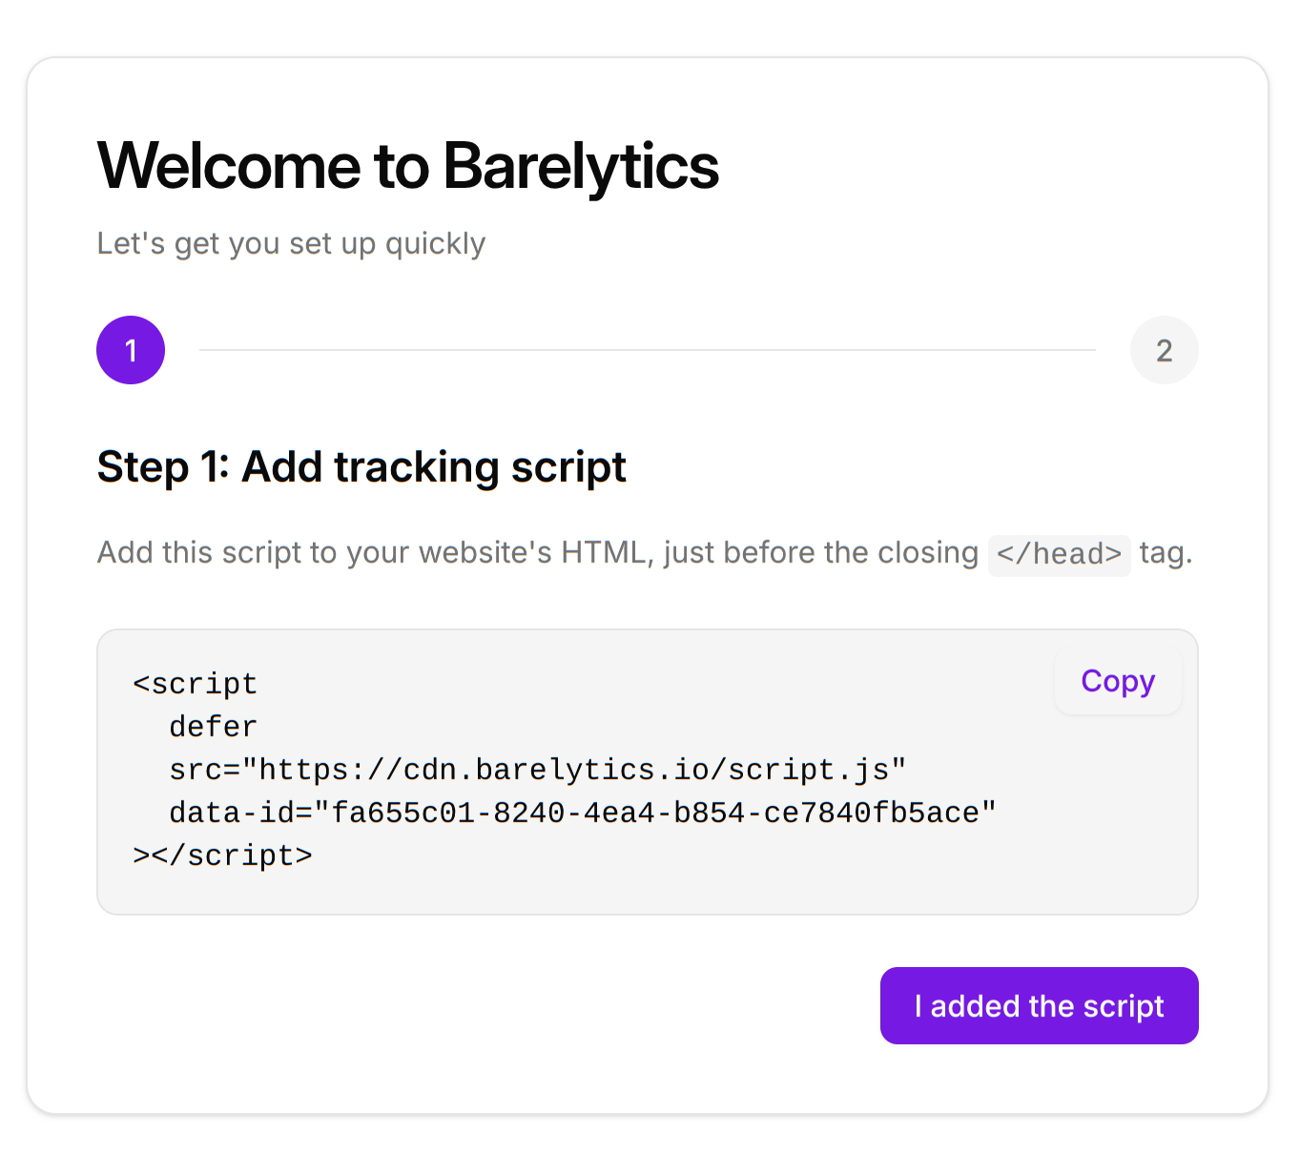This screenshot has height=1154, width=1300.
Task: Click the </head> inline code tag
Action: [1059, 554]
